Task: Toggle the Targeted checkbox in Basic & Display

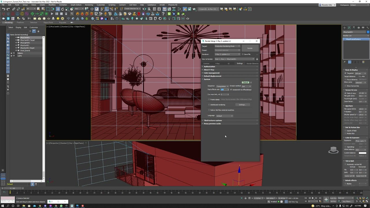Action: point(345,73)
